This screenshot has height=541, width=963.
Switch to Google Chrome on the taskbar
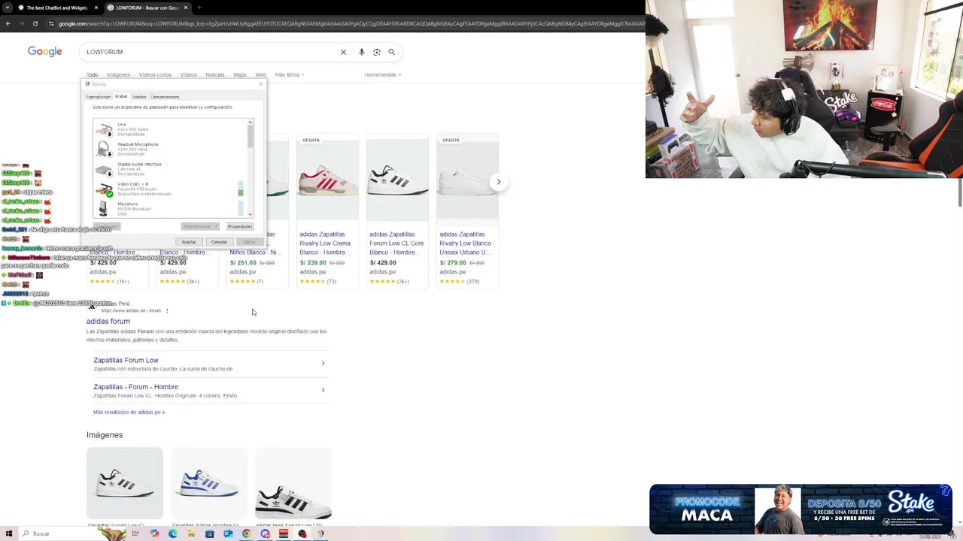click(246, 533)
